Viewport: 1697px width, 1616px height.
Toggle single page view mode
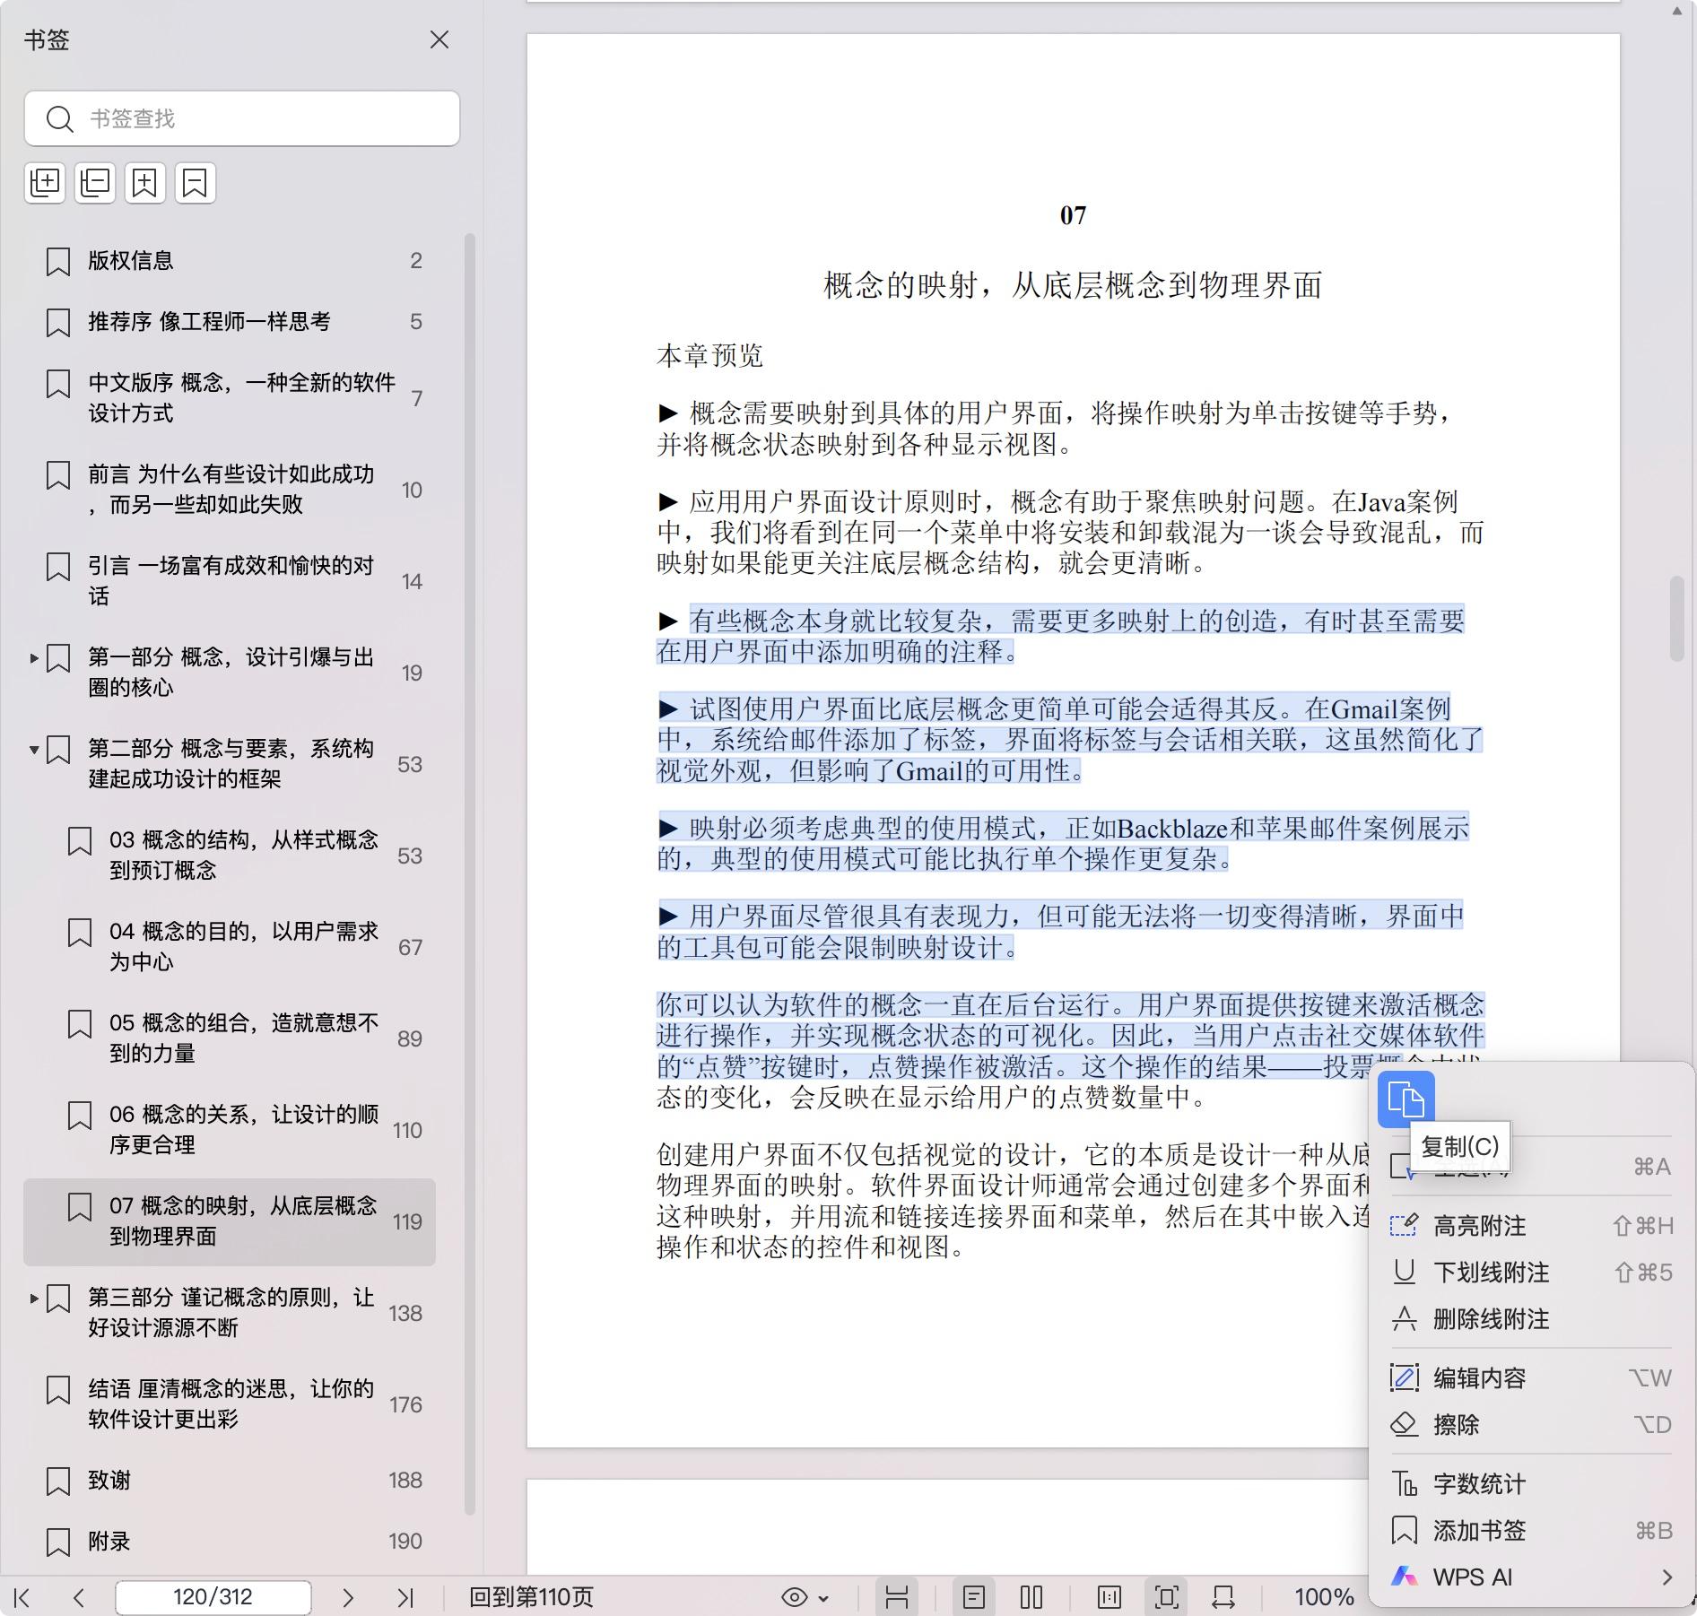[x=973, y=1597]
